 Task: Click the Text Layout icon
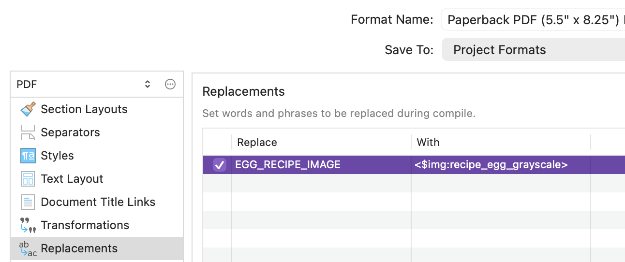tap(28, 179)
